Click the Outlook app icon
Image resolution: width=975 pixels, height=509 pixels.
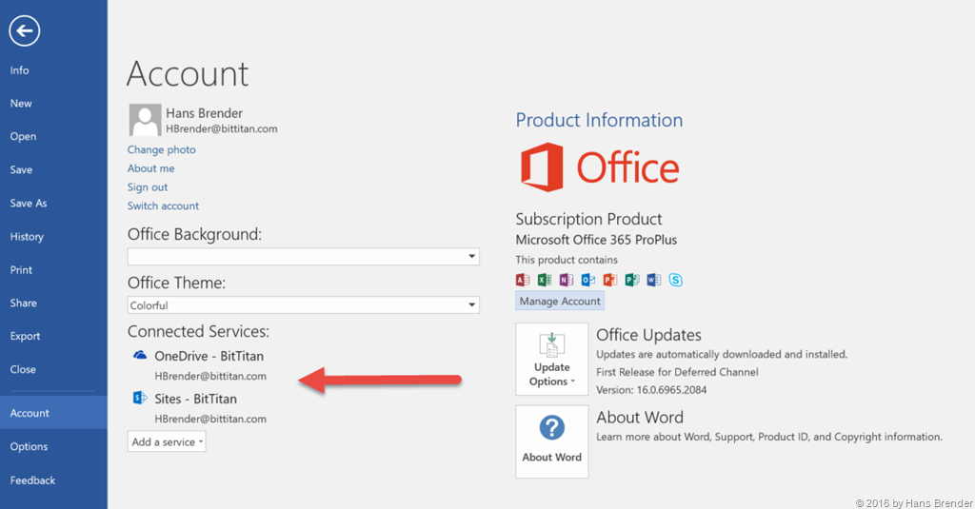click(588, 280)
